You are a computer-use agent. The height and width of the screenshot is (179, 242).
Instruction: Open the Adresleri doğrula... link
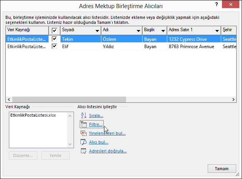tap(108, 151)
